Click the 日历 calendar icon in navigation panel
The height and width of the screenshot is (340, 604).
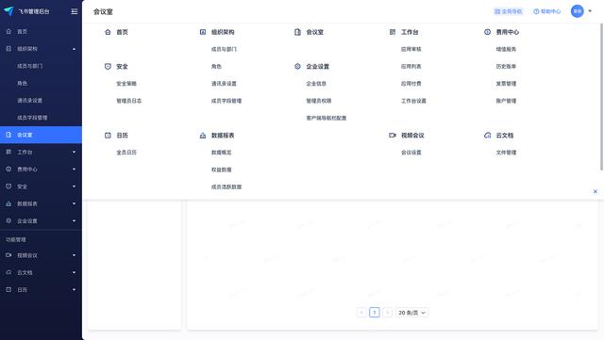click(108, 135)
